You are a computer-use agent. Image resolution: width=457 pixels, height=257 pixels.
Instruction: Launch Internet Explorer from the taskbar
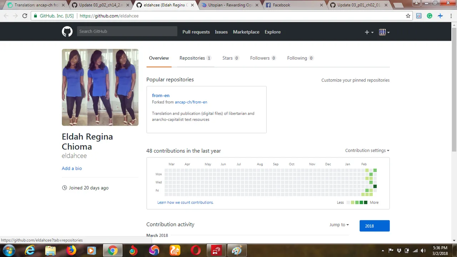pos(30,251)
